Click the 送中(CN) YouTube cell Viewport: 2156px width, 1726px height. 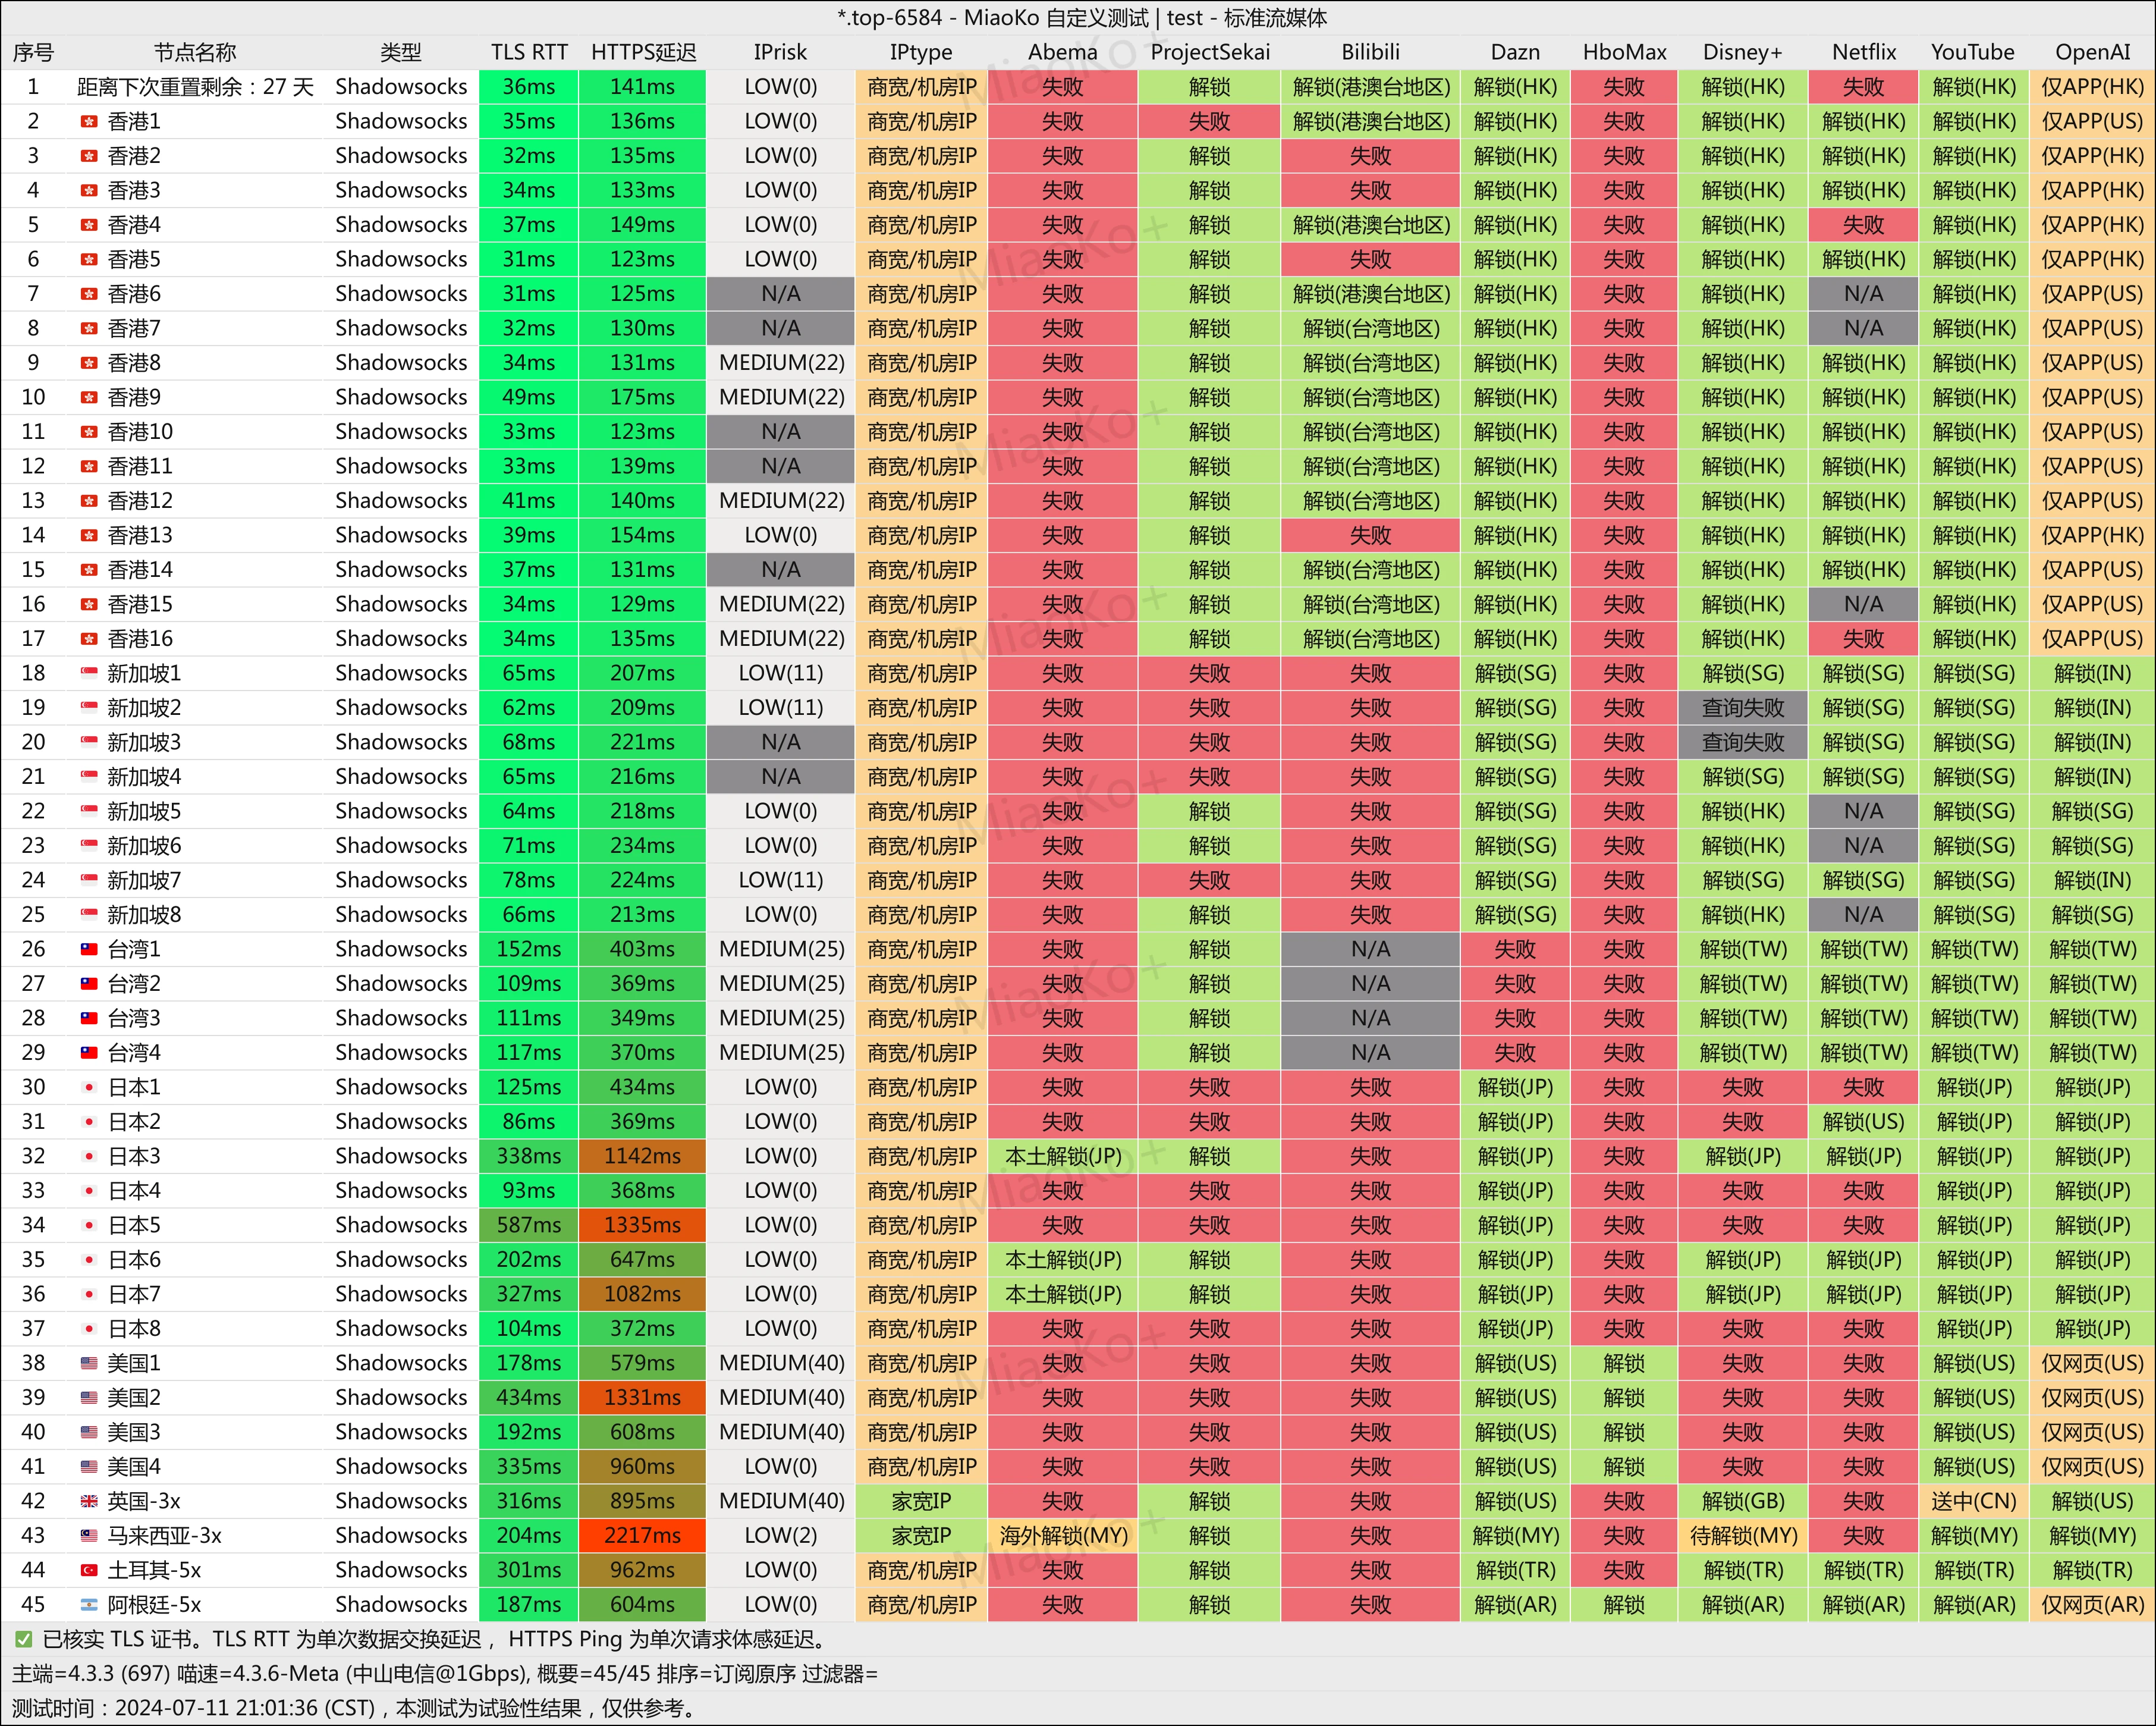[1973, 1502]
